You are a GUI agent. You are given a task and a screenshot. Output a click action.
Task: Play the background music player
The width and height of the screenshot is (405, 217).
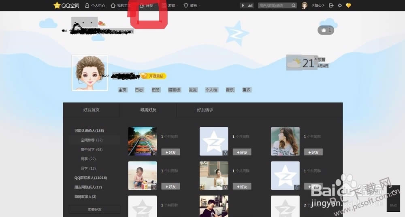pos(243,5)
